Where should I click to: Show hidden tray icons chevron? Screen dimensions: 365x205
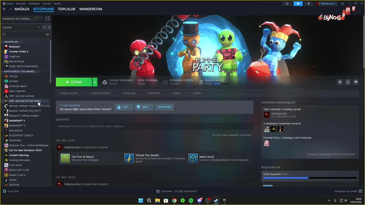[329, 200]
